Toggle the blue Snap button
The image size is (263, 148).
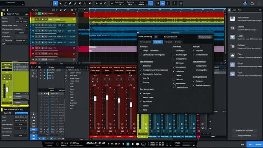pos(151,3)
